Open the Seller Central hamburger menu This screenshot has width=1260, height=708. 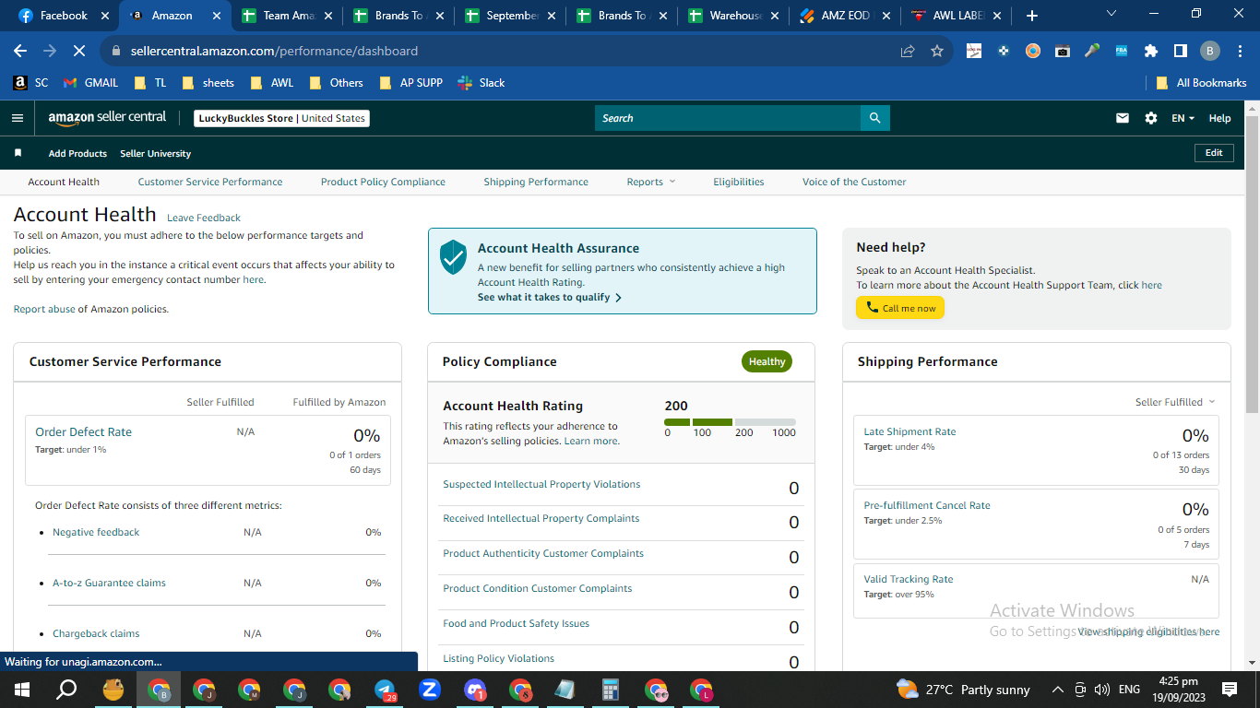tap(18, 118)
